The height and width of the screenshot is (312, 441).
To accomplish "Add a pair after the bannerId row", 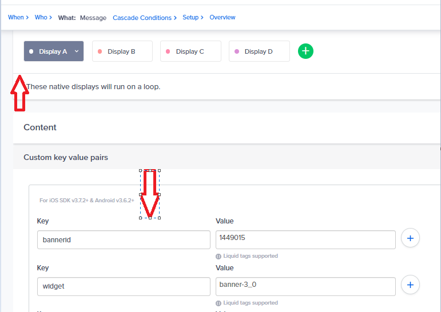I will 410,238.
